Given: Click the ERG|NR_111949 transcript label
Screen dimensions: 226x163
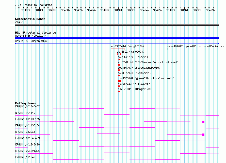Looking at the screenshot, I should [x=25, y=157].
